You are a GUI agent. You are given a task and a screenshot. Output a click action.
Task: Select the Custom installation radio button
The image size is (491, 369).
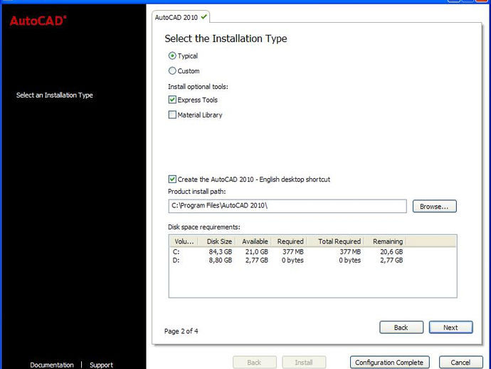tap(172, 71)
